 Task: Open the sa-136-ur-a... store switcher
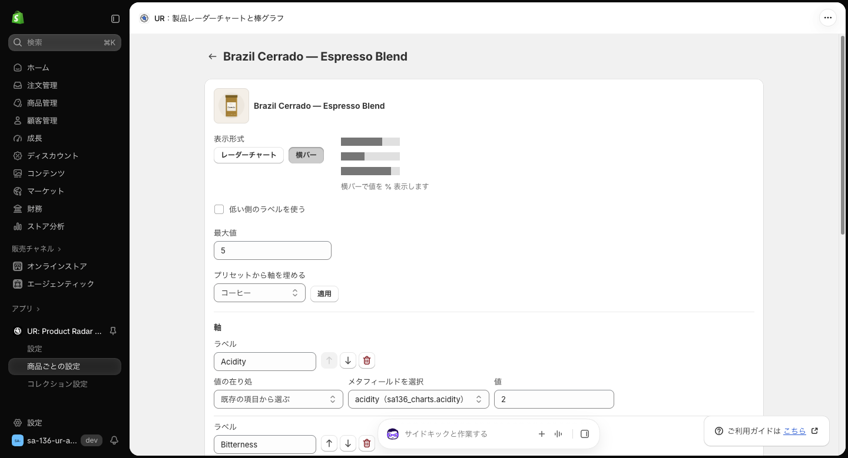point(45,440)
